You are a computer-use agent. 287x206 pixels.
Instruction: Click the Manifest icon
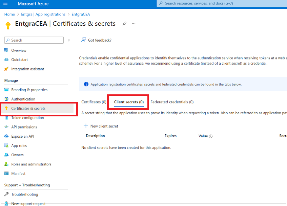pos(6,173)
